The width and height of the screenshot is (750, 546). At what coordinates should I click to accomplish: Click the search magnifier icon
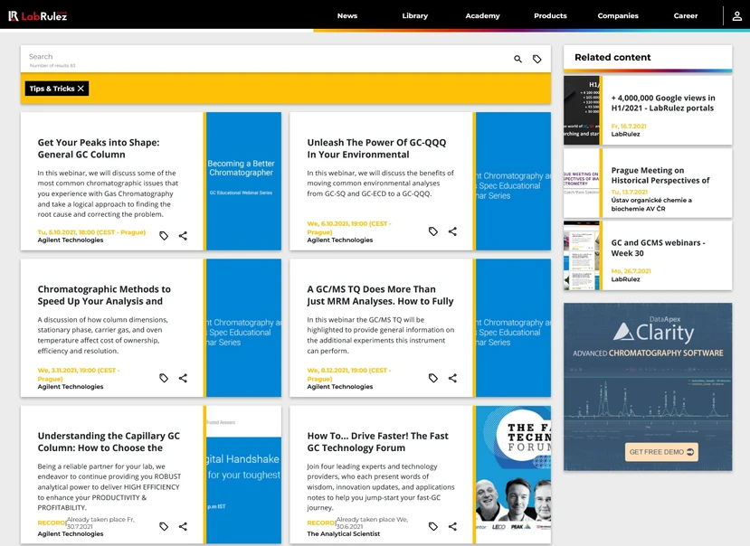(517, 59)
